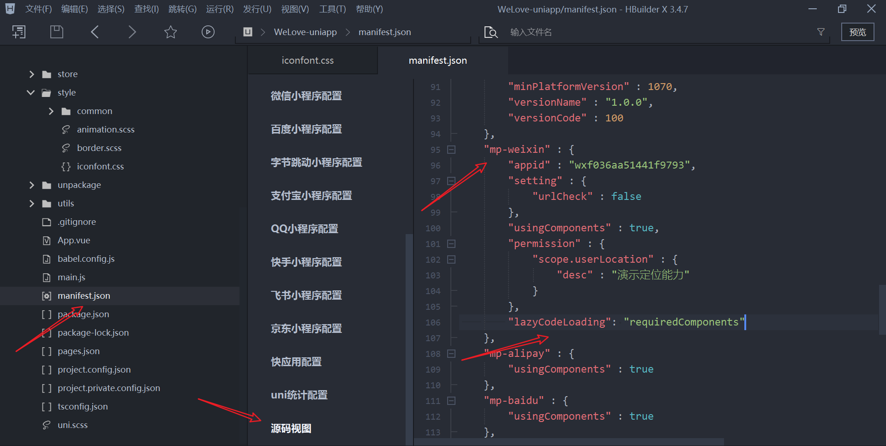This screenshot has height=446, width=886.
Task: Click the main.js file icon
Action: pos(47,277)
